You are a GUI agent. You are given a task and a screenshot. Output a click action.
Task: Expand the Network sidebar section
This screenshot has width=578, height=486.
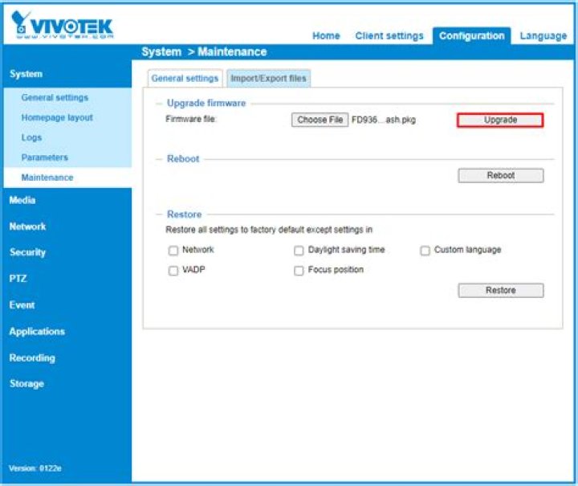(27, 227)
